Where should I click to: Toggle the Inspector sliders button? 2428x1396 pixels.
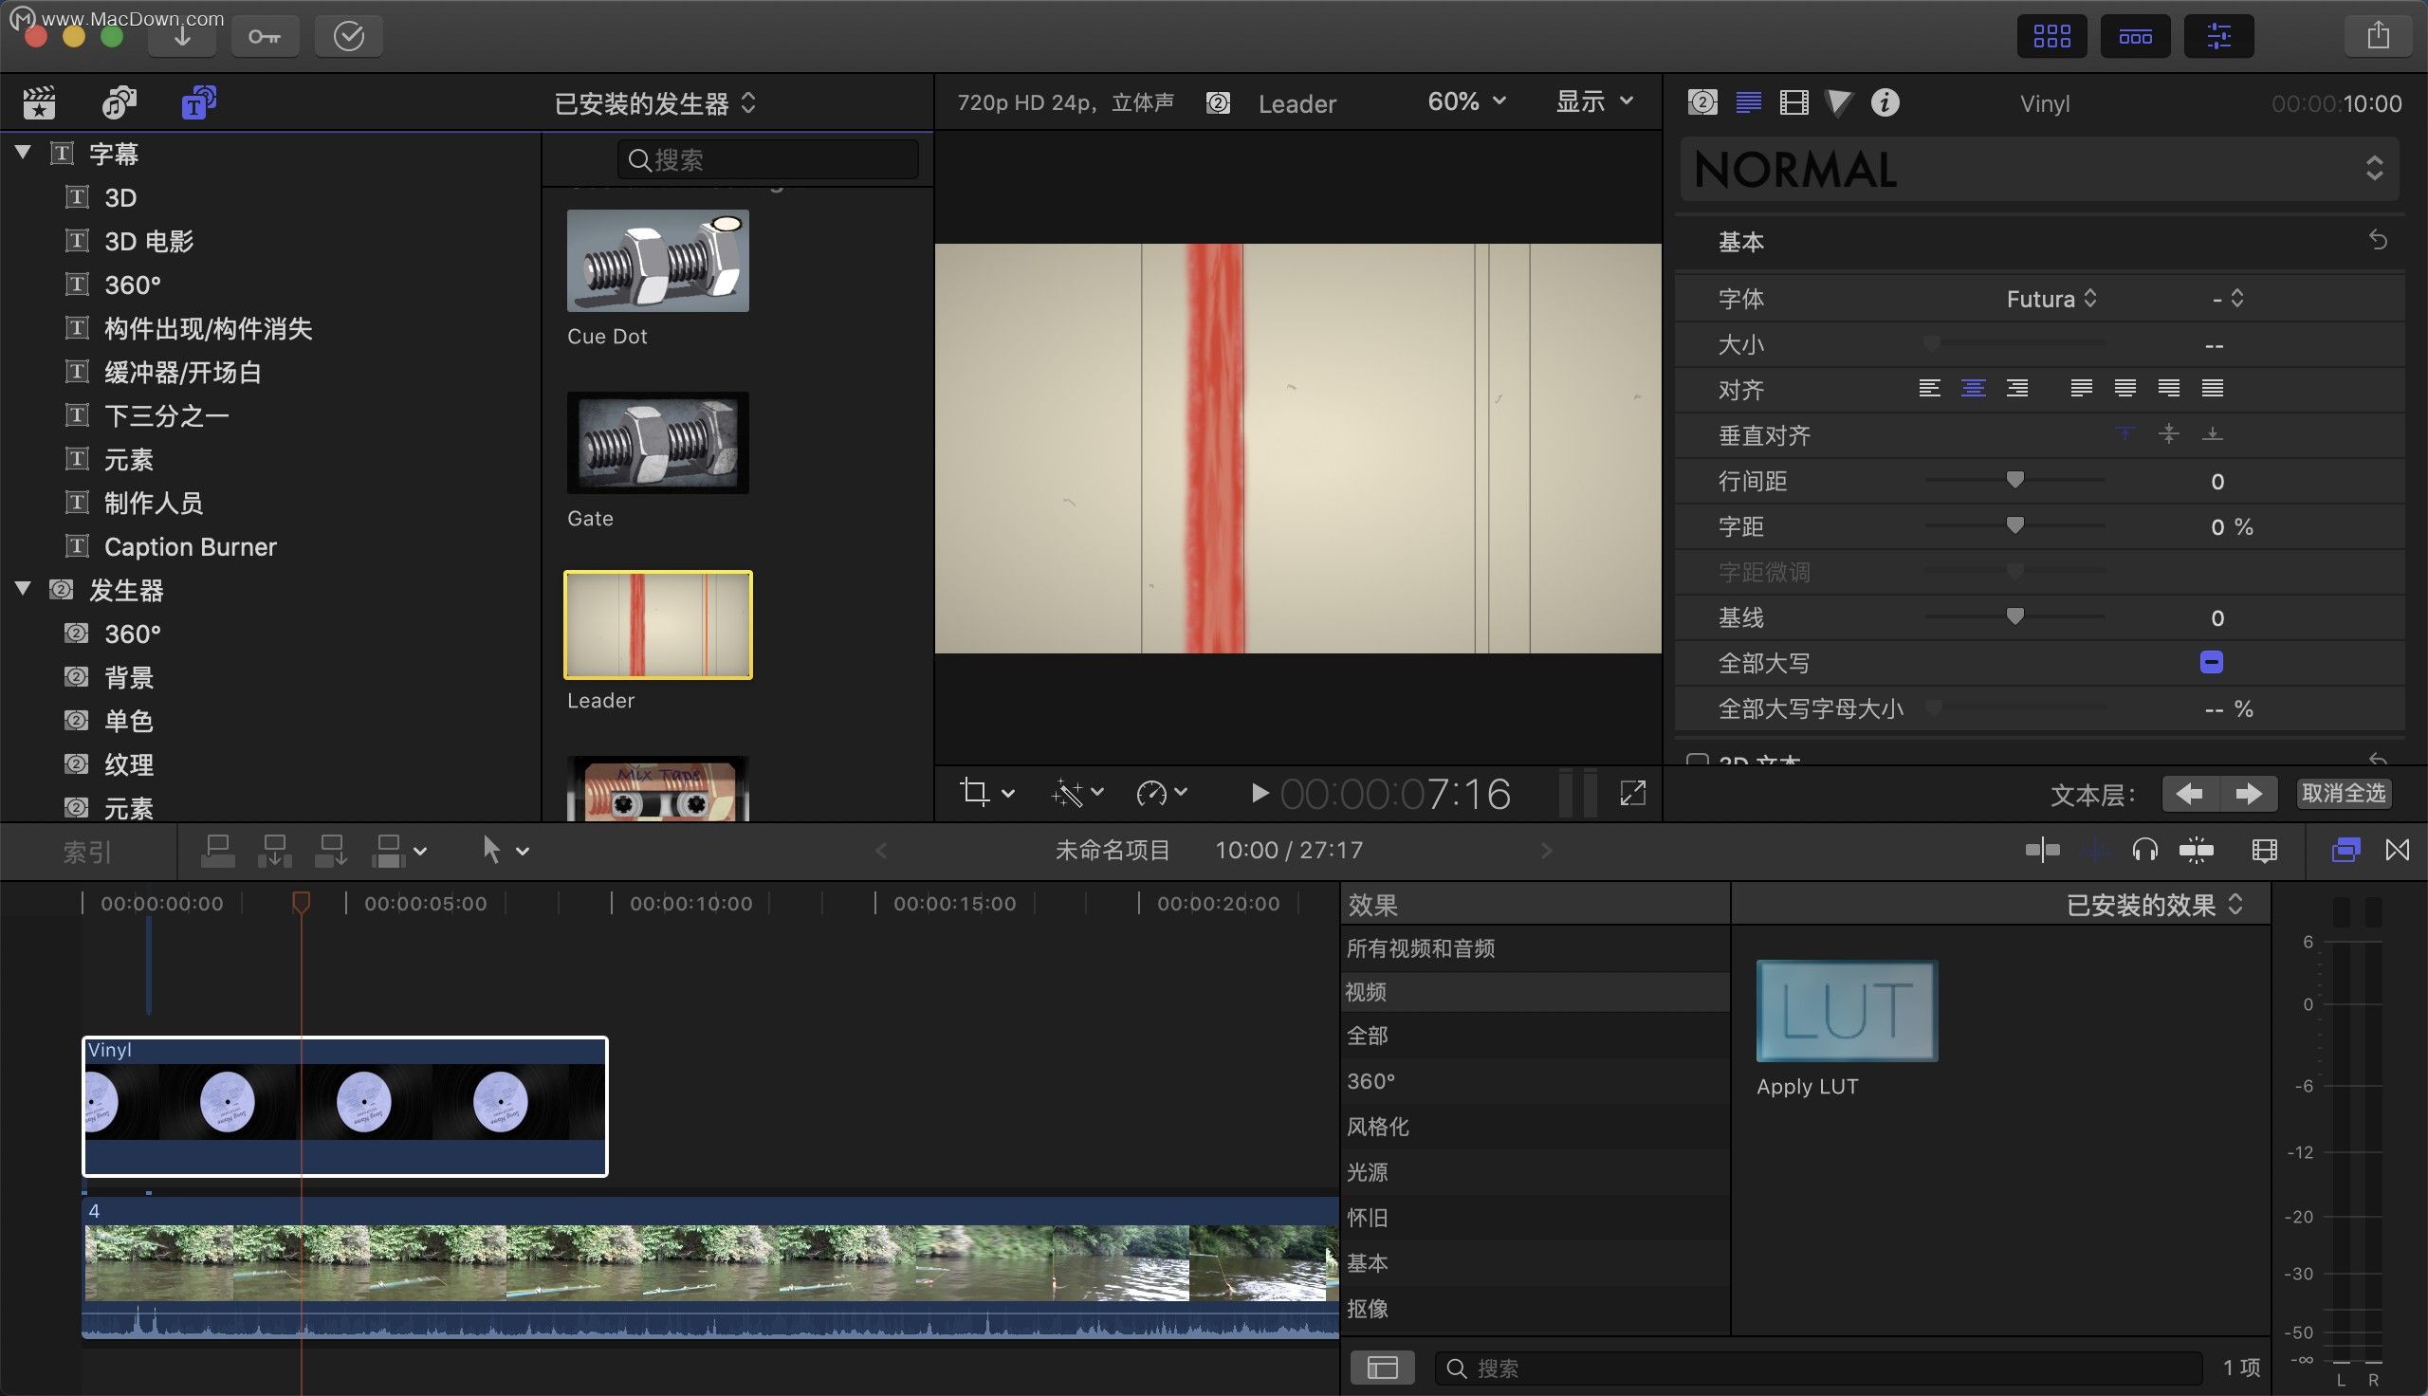point(2218,36)
